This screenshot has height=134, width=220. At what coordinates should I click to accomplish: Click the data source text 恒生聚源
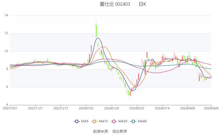120,131
